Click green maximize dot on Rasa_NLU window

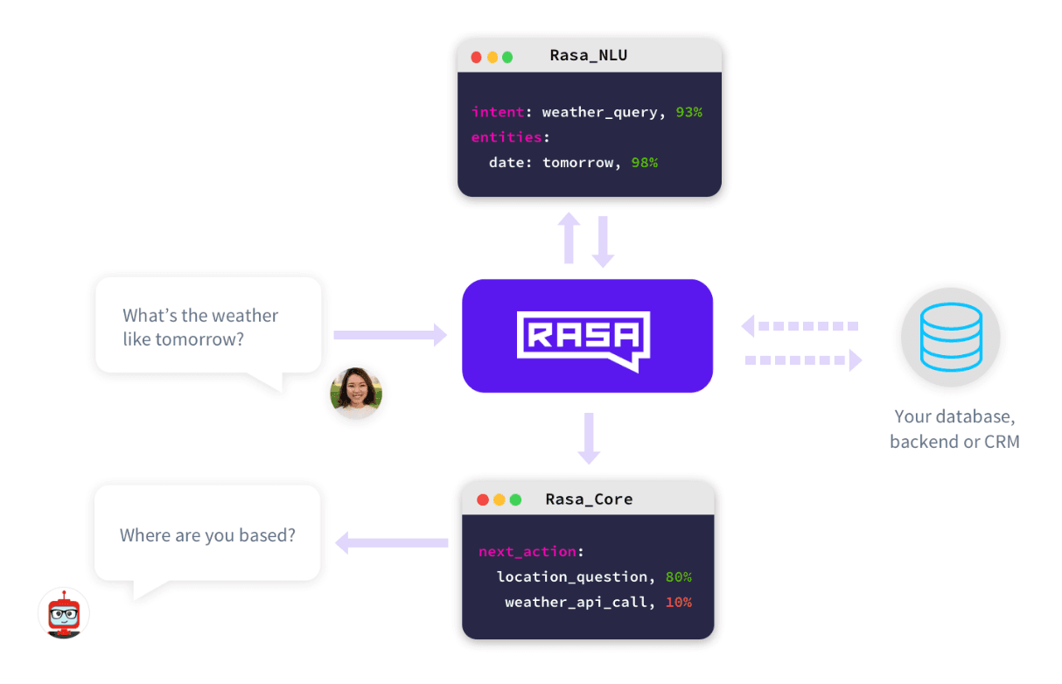[508, 57]
